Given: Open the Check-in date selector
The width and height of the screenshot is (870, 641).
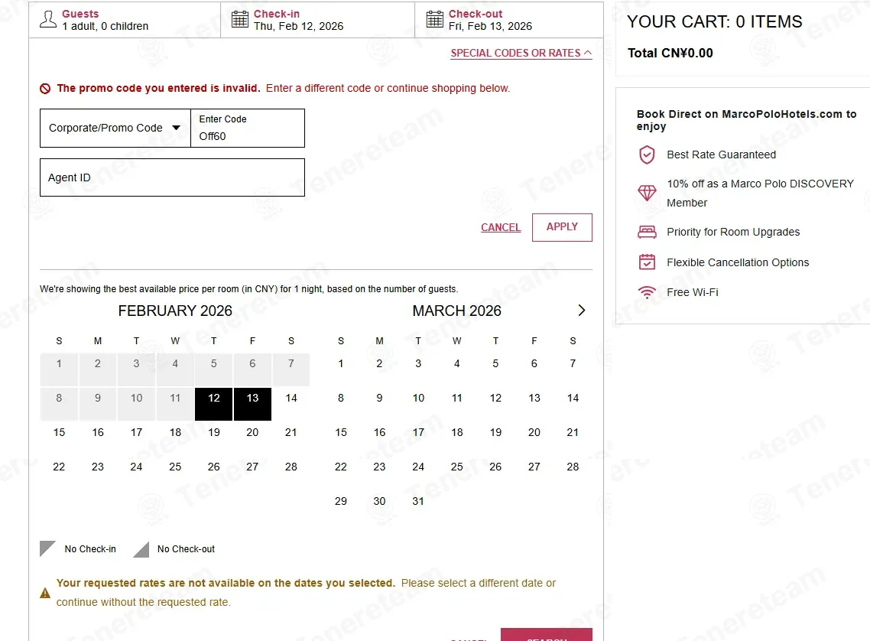Looking at the screenshot, I should pos(317,20).
